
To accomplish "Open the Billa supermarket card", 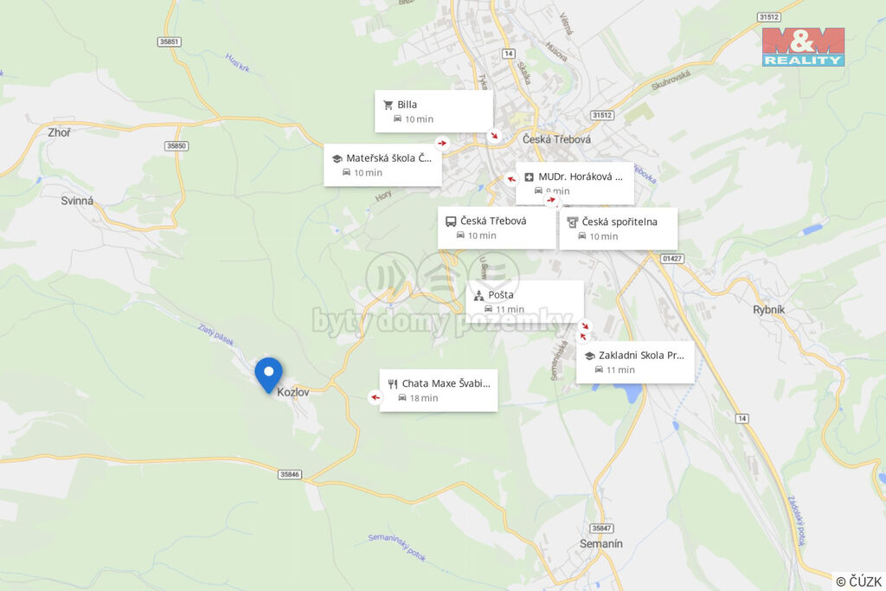I will [x=434, y=112].
